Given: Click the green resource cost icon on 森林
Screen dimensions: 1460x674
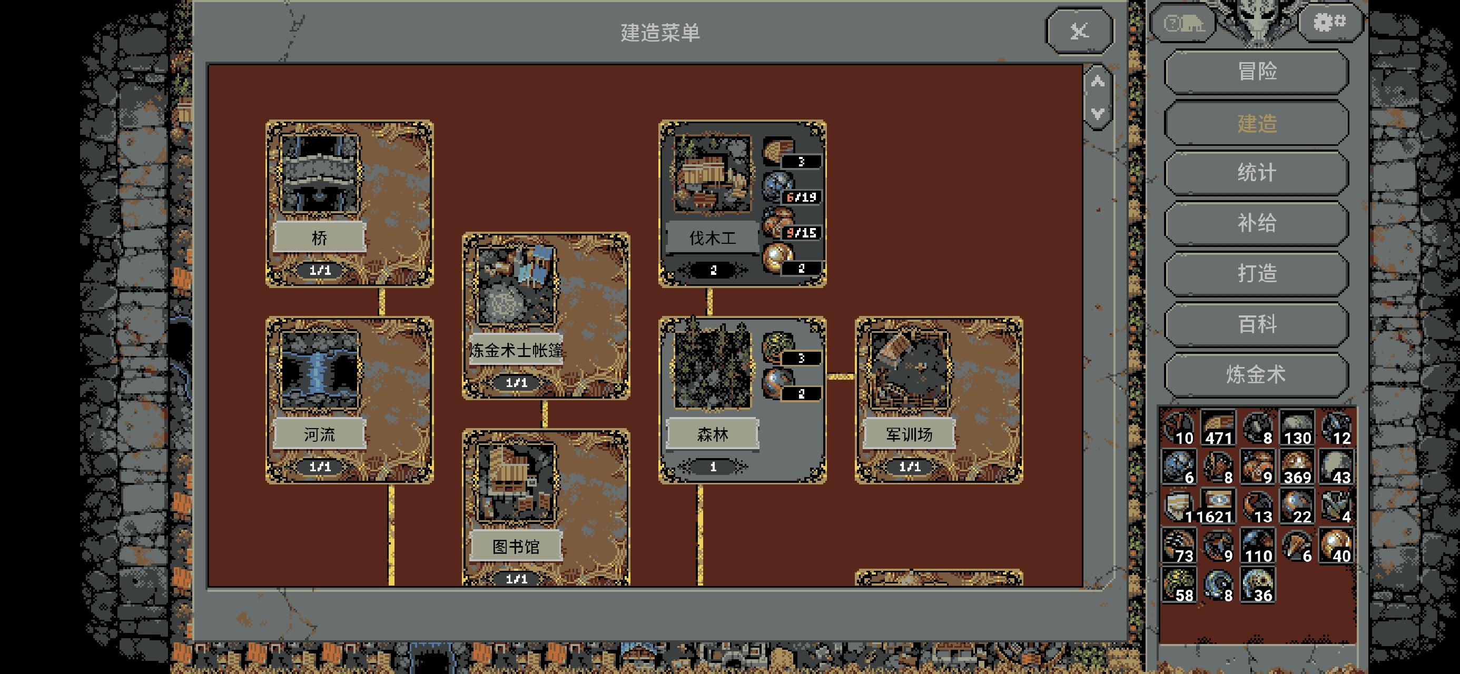Looking at the screenshot, I should coord(779,346).
